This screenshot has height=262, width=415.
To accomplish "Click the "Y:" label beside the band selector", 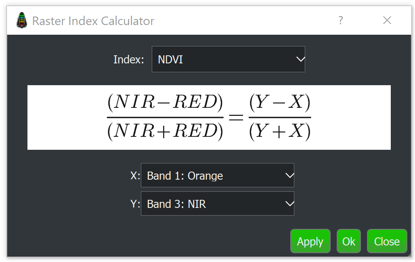I will point(135,204).
